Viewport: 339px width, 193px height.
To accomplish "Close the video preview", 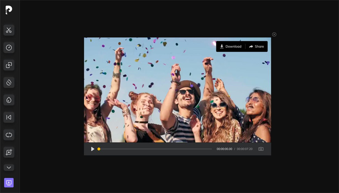I will click(274, 35).
